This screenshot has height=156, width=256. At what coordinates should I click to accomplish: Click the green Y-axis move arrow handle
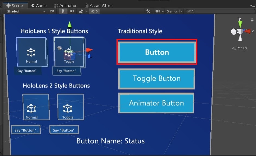tap(70, 24)
